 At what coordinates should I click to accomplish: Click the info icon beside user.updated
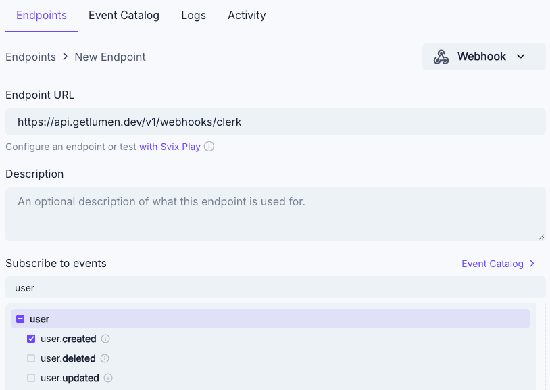click(108, 378)
